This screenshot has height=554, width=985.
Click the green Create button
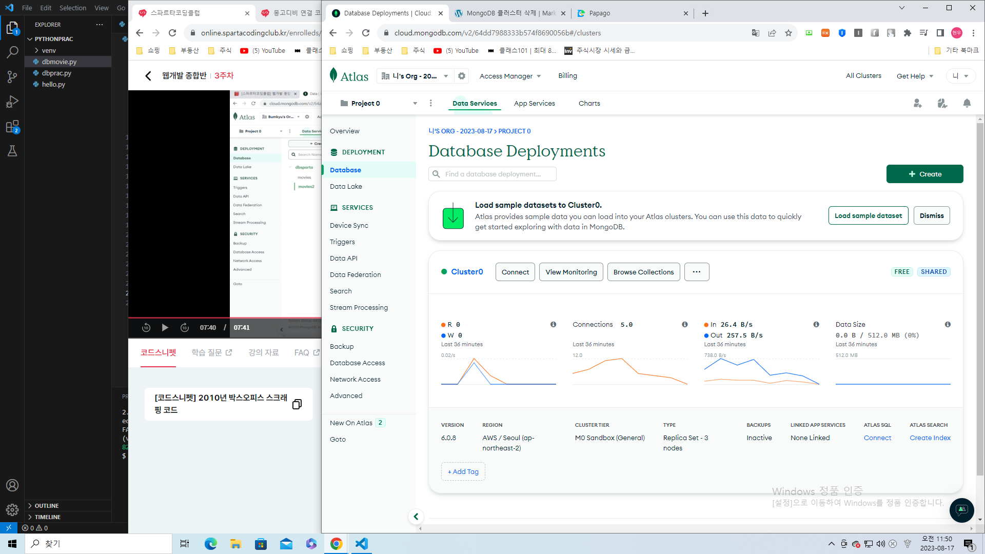coord(924,174)
